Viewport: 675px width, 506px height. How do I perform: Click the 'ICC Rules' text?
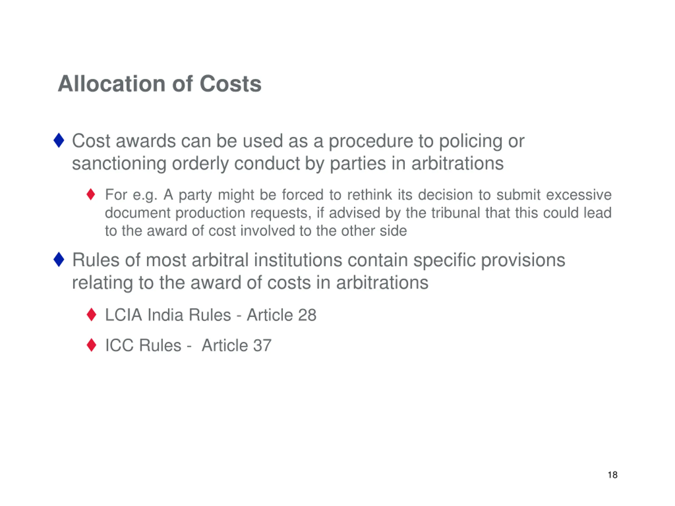(x=143, y=345)
